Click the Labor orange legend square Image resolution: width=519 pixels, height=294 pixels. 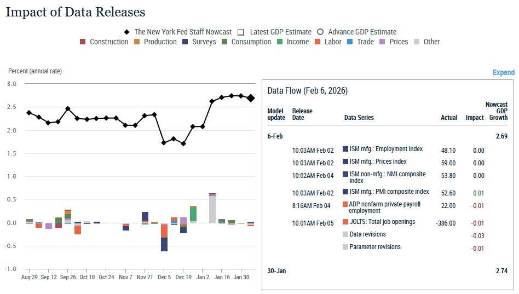tap(318, 42)
